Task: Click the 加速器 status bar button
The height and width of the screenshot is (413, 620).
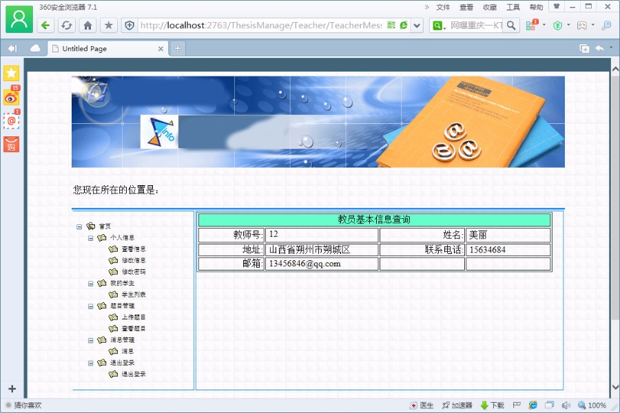Action: coord(457,405)
